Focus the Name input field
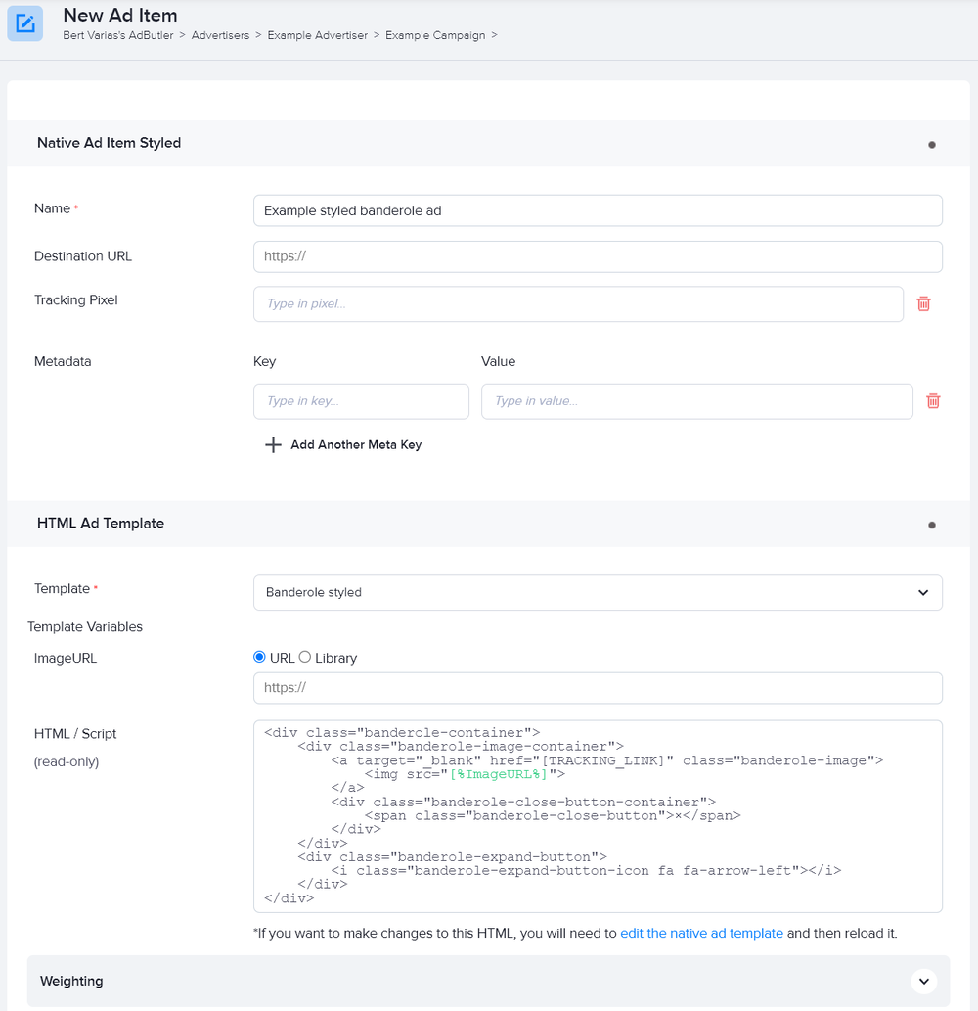 pyautogui.click(x=598, y=210)
